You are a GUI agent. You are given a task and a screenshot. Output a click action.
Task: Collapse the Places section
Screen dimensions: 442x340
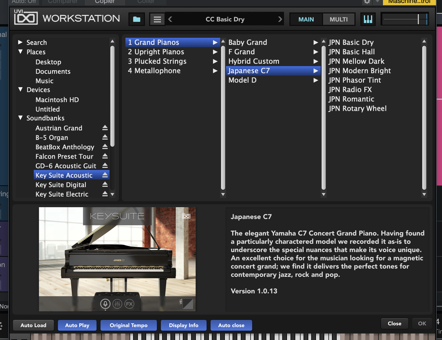click(x=20, y=52)
